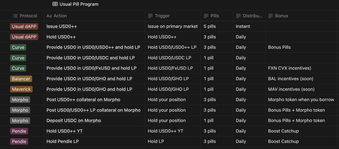Click 'Hold LP' trigger cell in Pendle row
Image resolution: width=339 pixels, height=149 pixels.
pyautogui.click(x=156, y=142)
